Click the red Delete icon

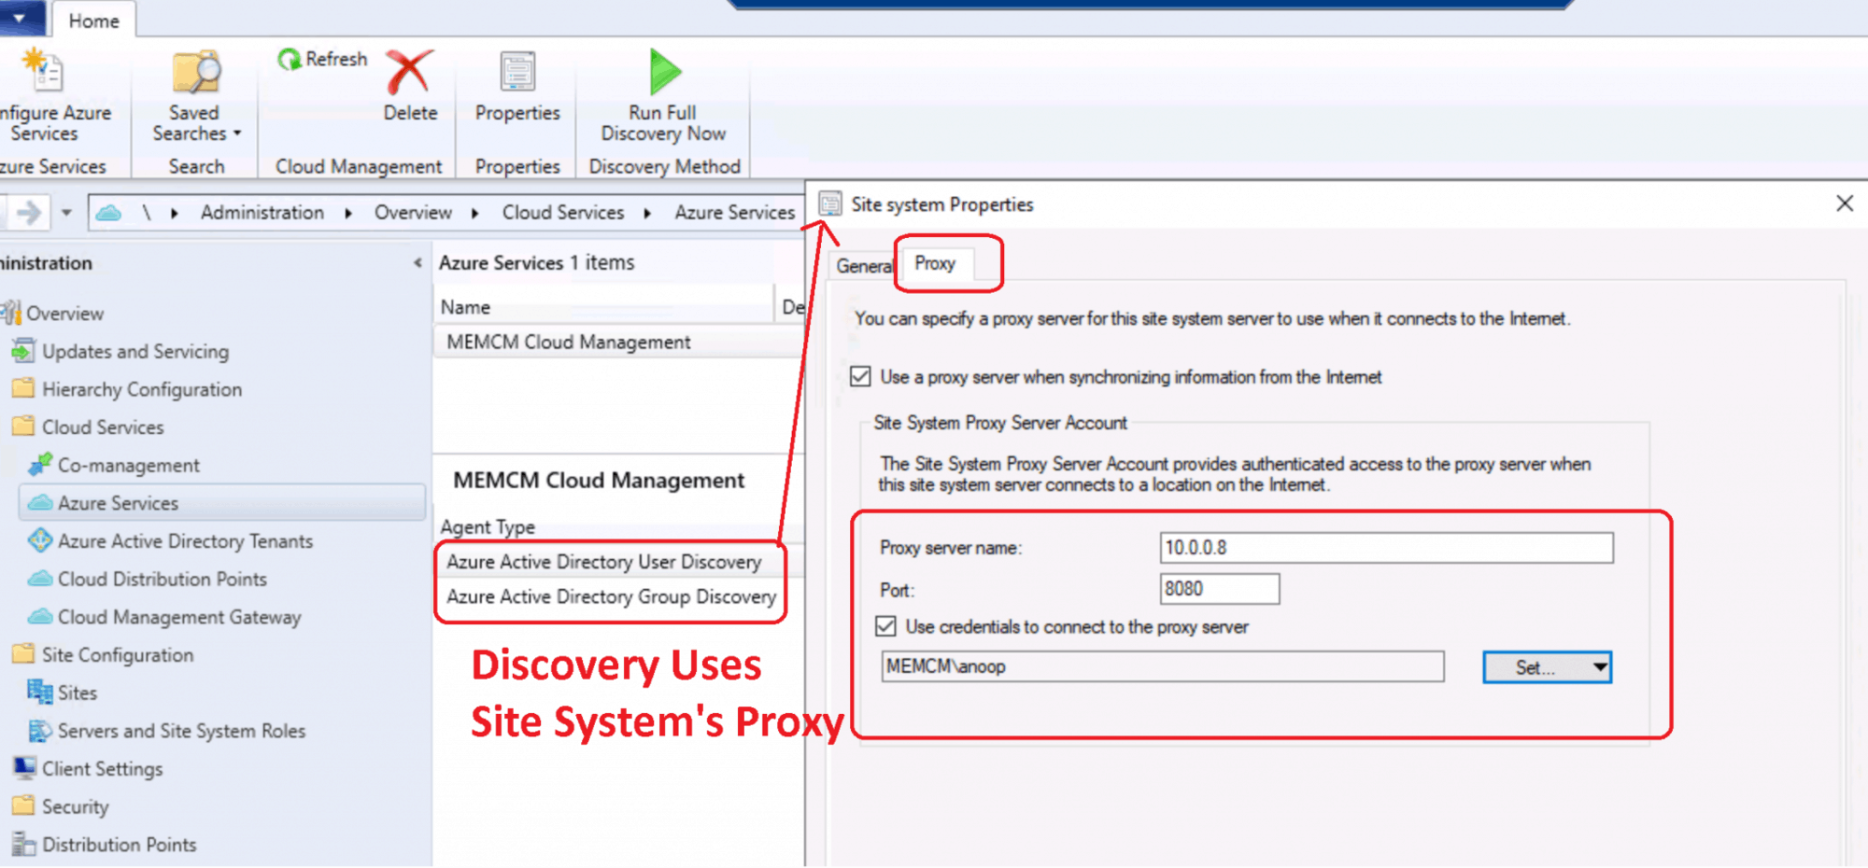click(x=410, y=72)
